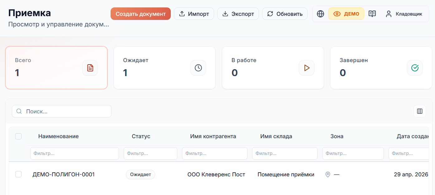Viewport: 435px width, 195px height.
Task: Click the location pin icon in the Зона cell
Action: tap(328, 175)
